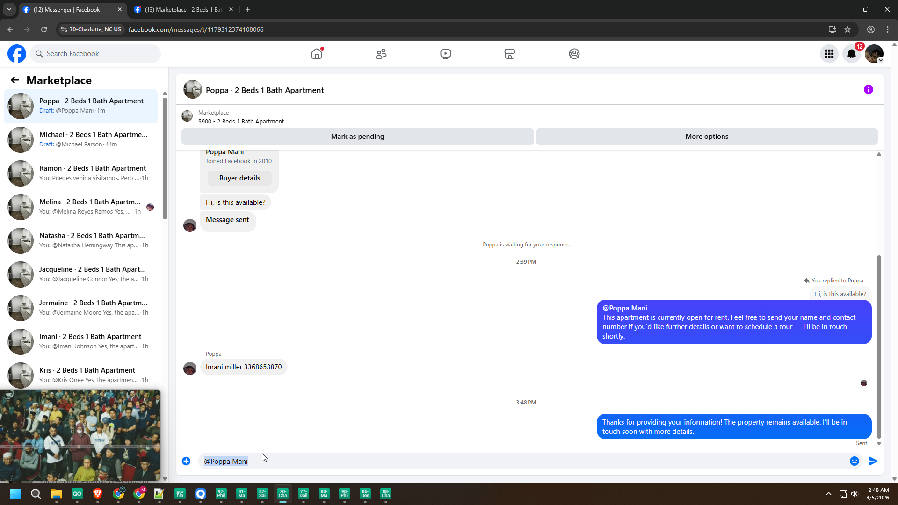Viewport: 898px width, 505px height.
Task: Open Chrome three-dot menu
Action: 888,29
